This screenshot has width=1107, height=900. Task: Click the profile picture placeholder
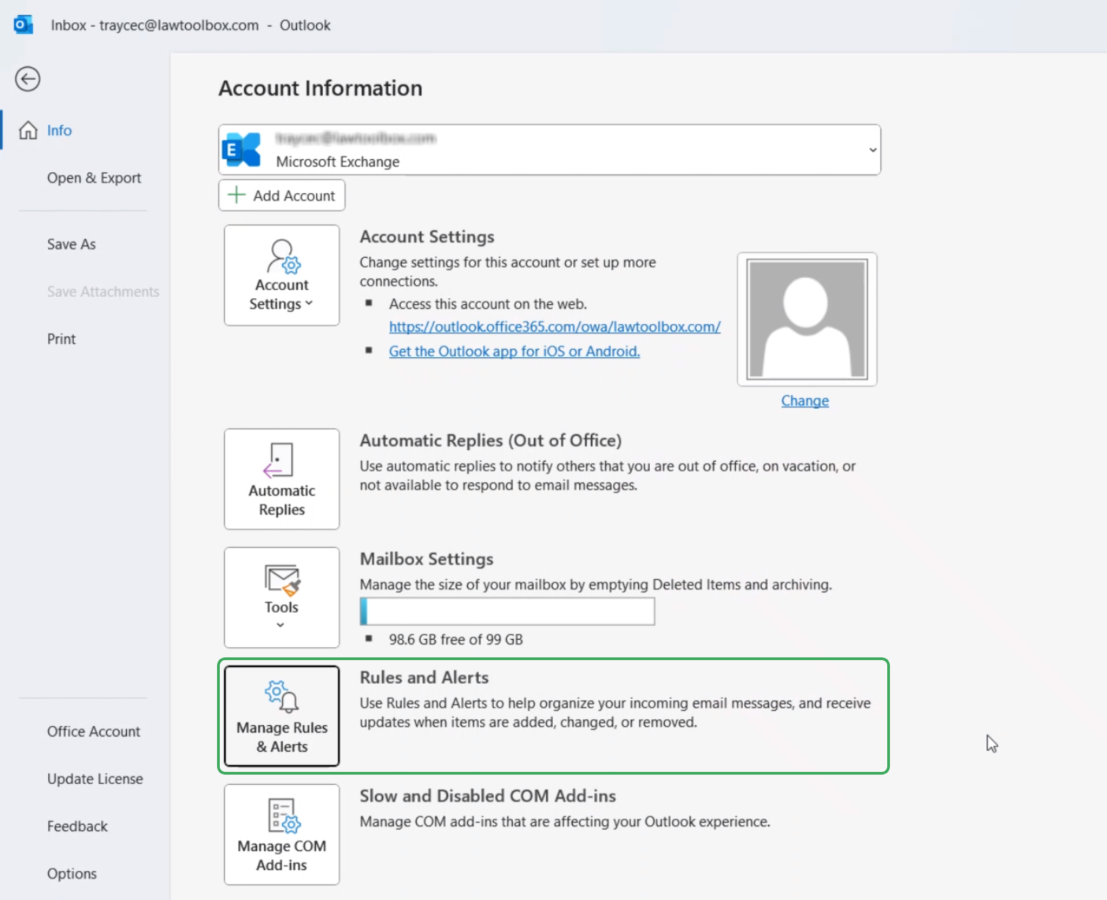tap(807, 319)
